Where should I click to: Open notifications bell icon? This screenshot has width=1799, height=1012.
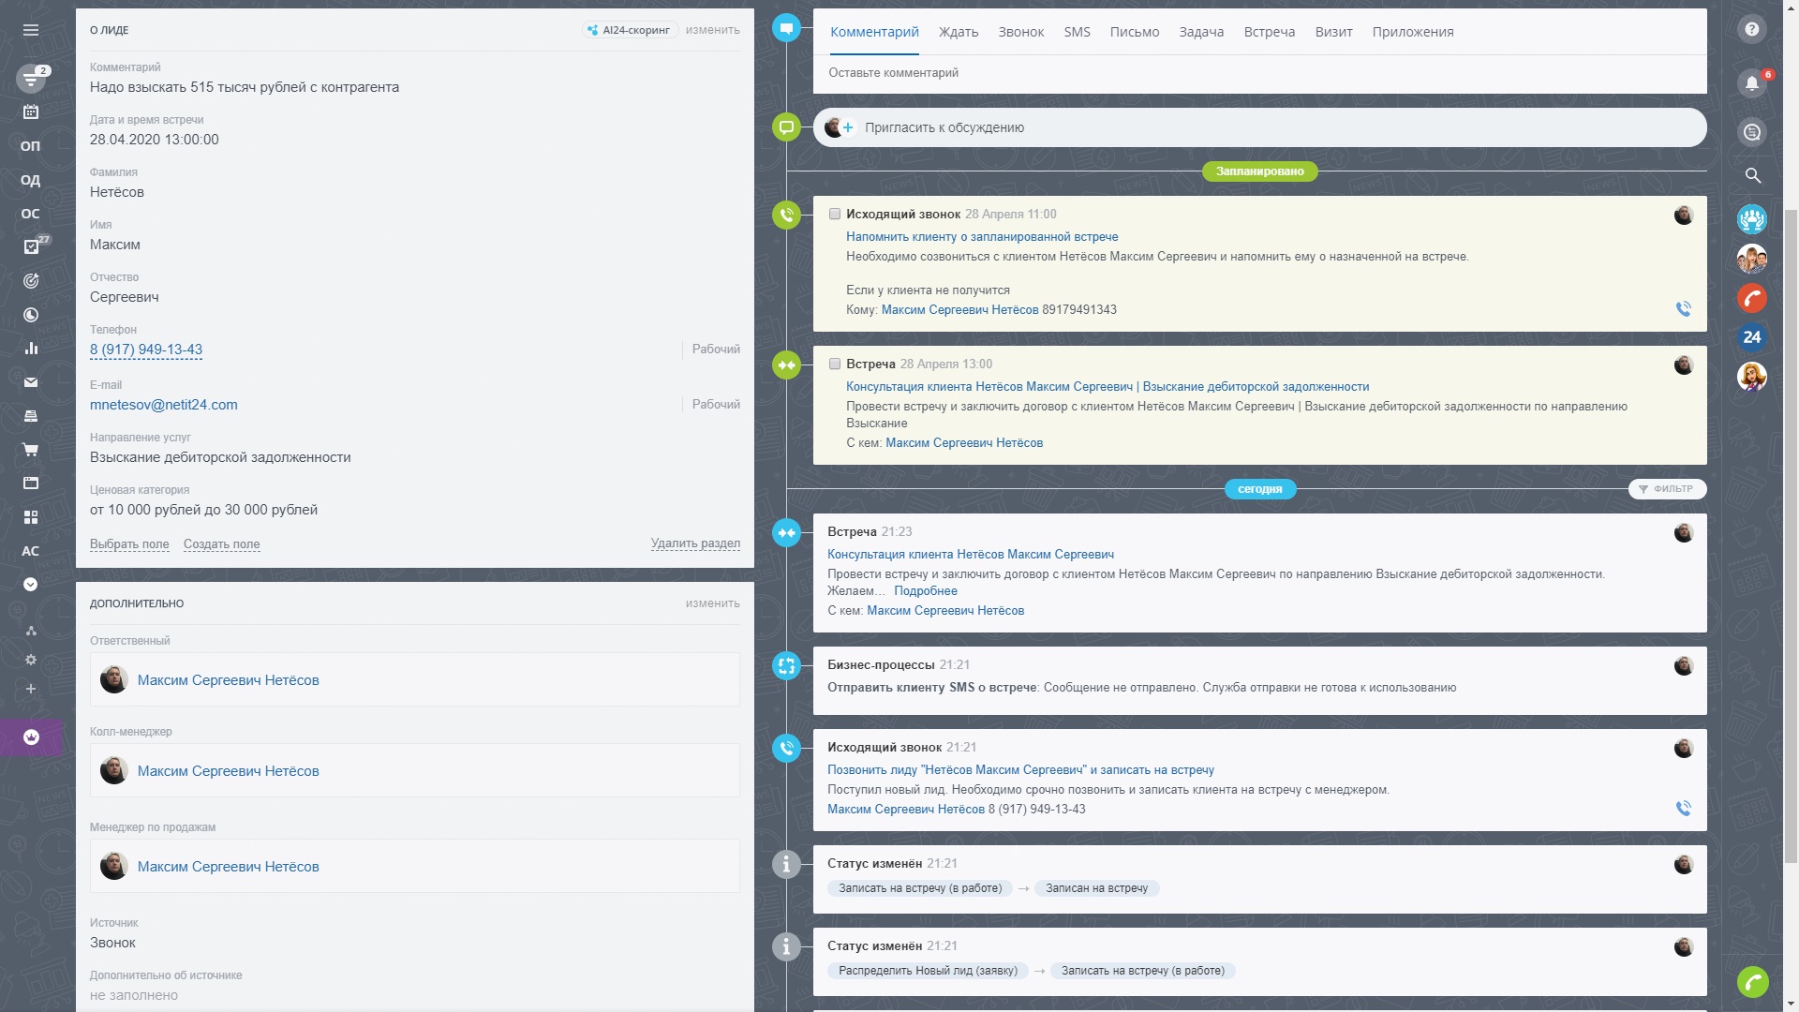click(1751, 82)
